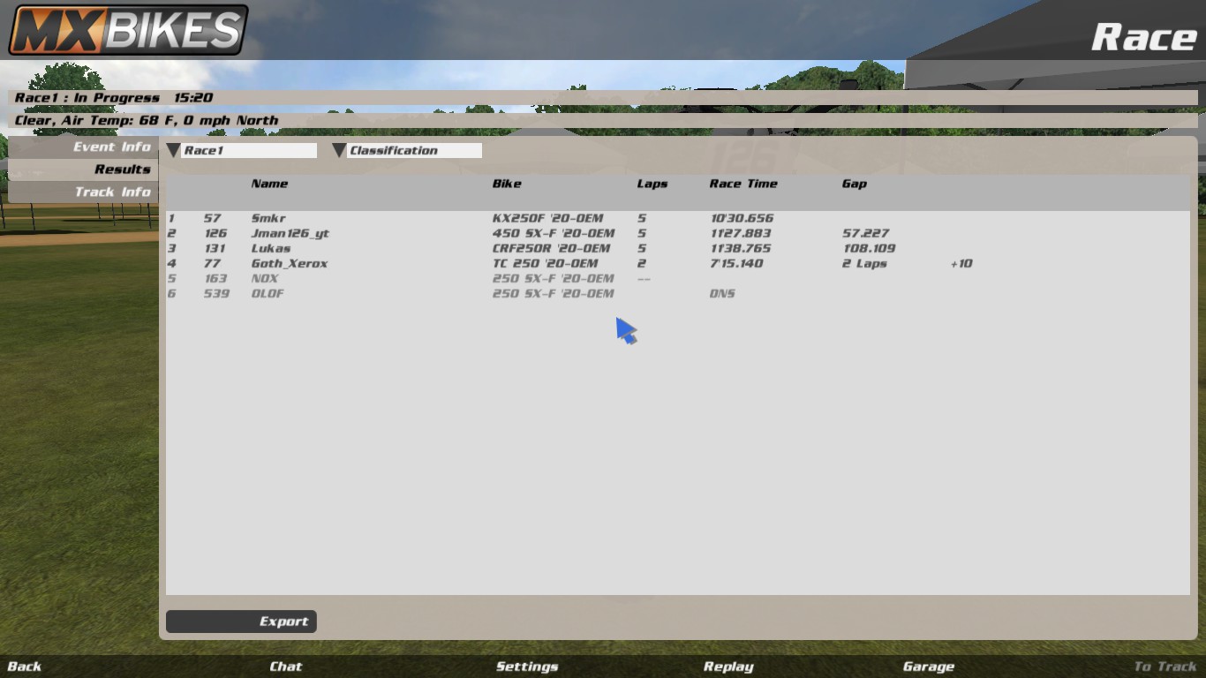Screen dimensions: 1206x678
Task: Select the Results tab
Action: pos(83,169)
